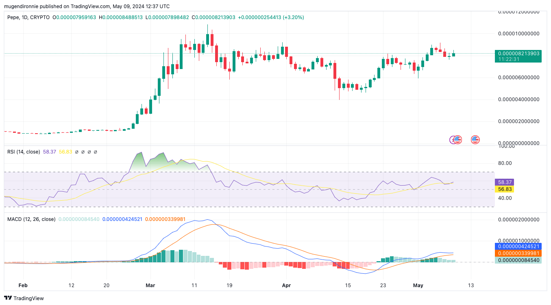Click the 0.000001000000 MACD axis label

(x=518, y=240)
